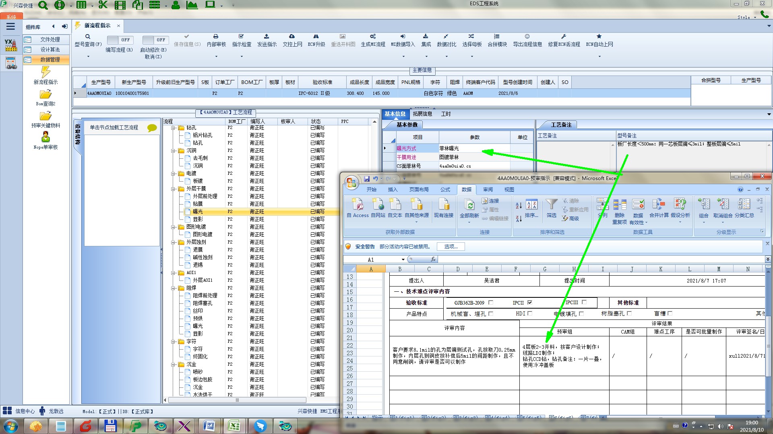
Task: Click the 内部审核 printer icon
Action: pos(216,37)
